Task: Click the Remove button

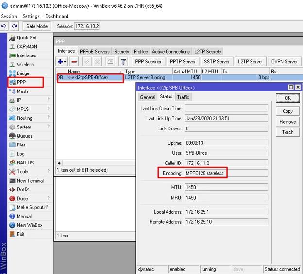Action: [287, 122]
